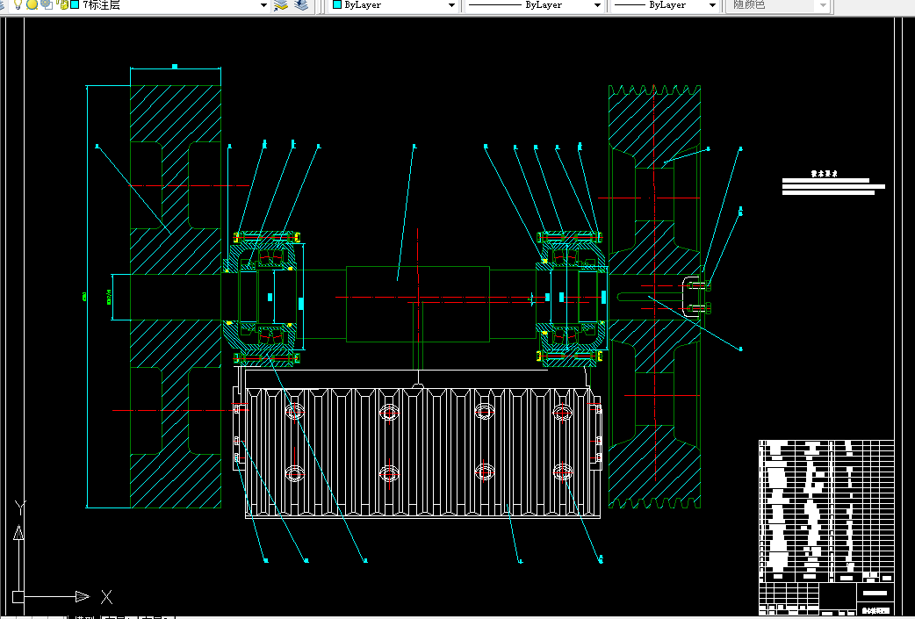Expand the linetype ByLayer dropdown in the middle
915x619 pixels.
598,5
